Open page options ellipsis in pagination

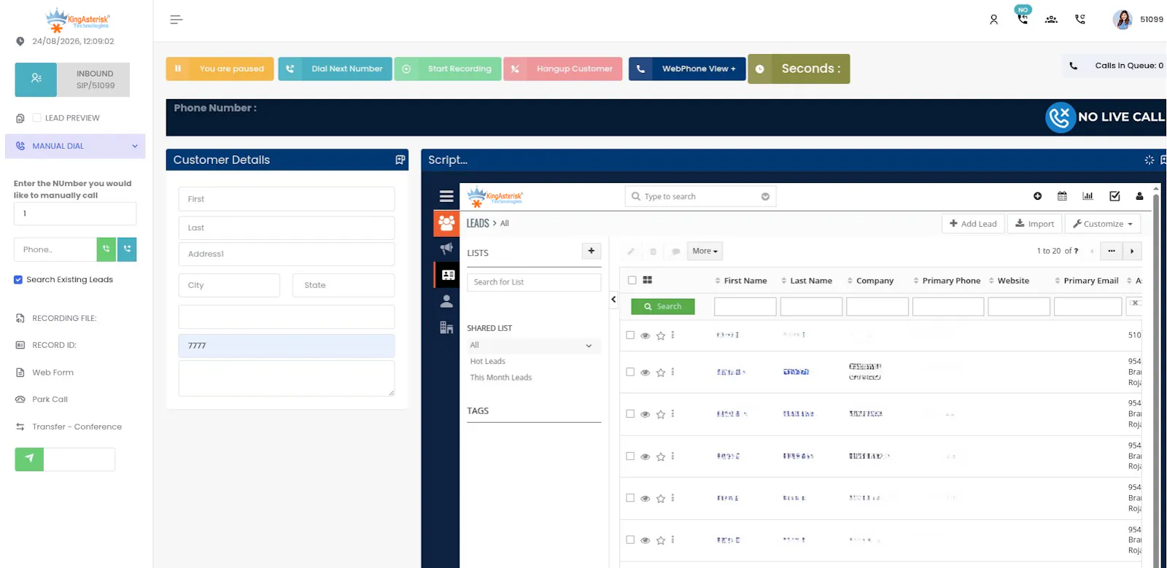(x=1112, y=251)
